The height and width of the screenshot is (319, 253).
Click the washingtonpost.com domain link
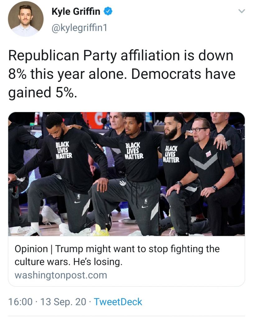[61, 275]
